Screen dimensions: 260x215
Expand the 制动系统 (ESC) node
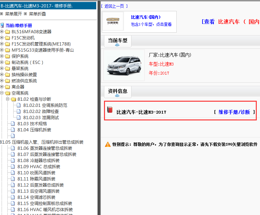click(2, 62)
